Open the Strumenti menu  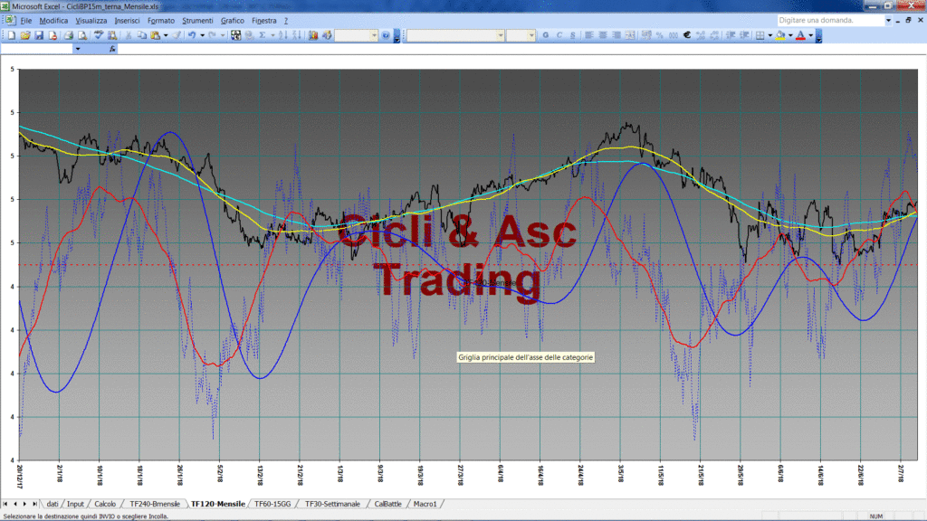coord(197,21)
